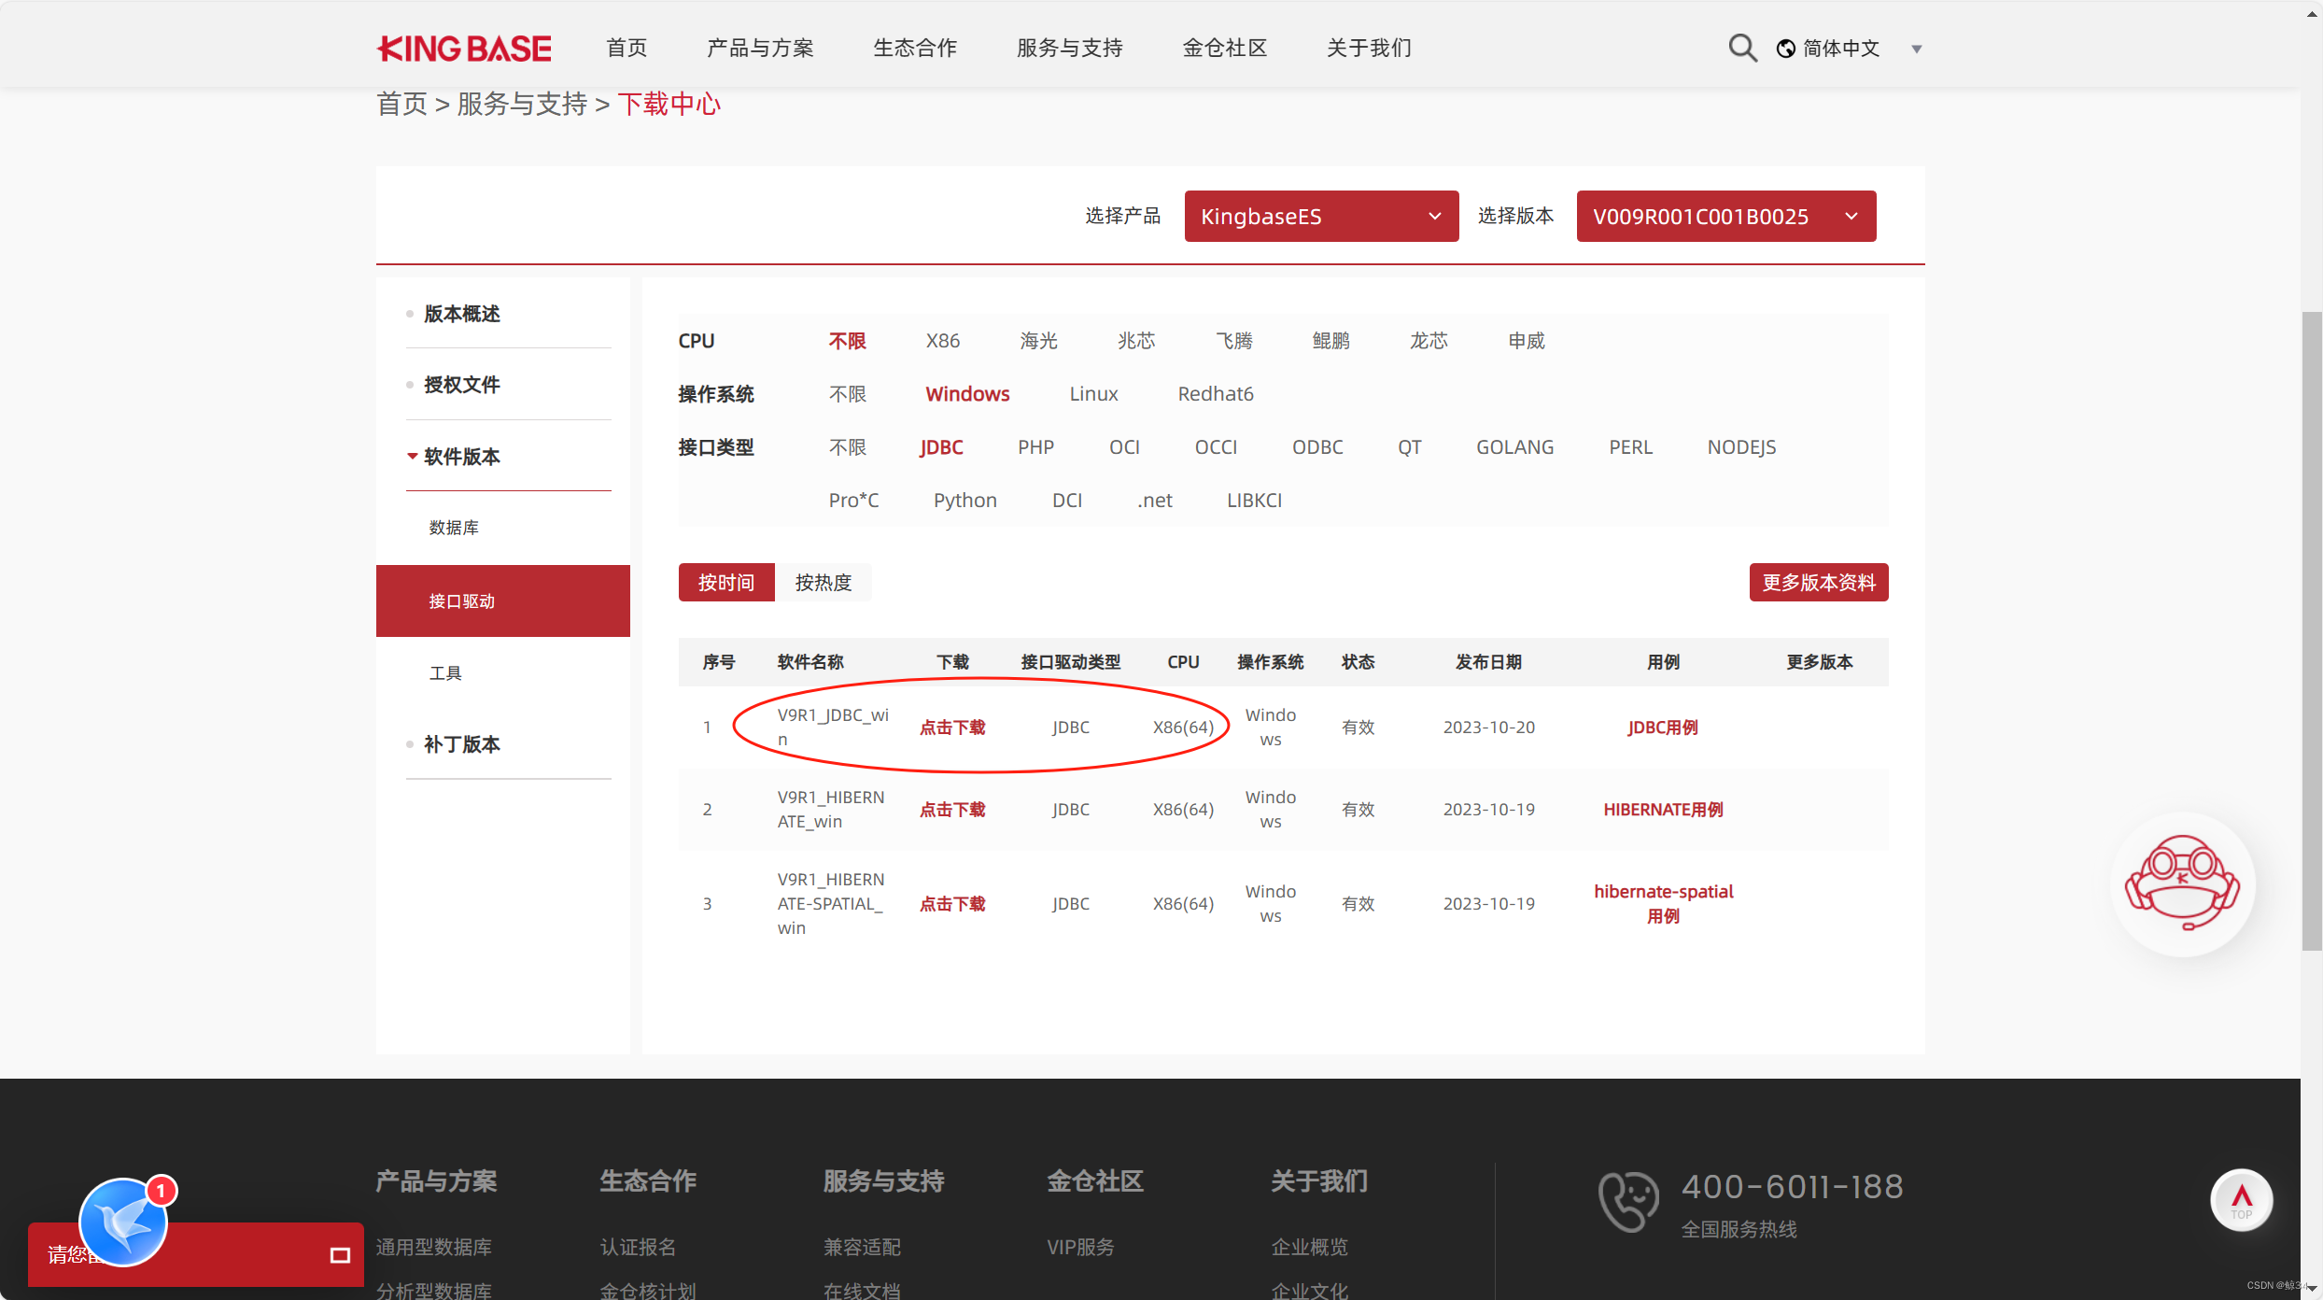This screenshot has height=1300, width=2323.
Task: Click the KINGBASE logo
Action: 464,49
